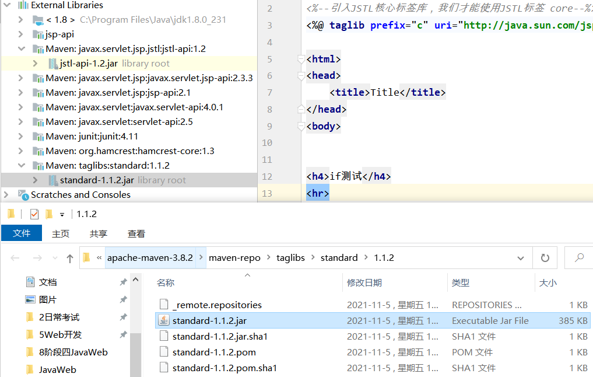Screen dimensions: 593x377
Task: Unpin 5Web开发 from quick access
Action: (123, 334)
